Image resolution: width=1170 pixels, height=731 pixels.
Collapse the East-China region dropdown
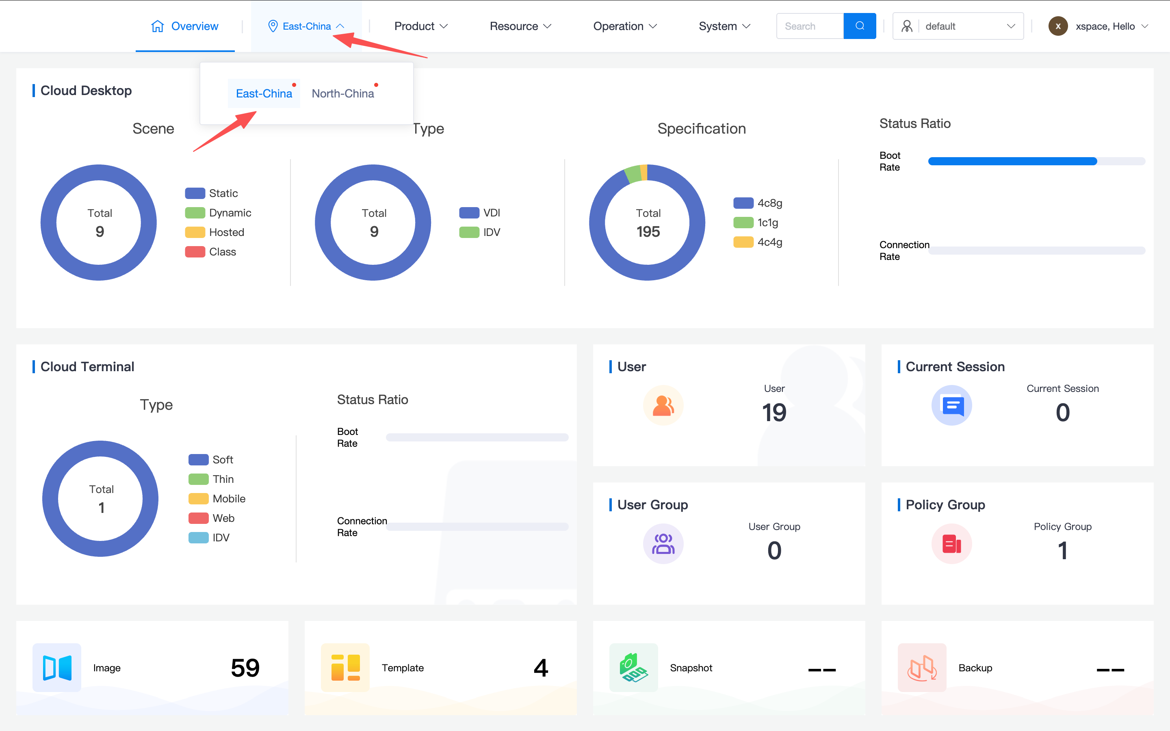(x=307, y=26)
